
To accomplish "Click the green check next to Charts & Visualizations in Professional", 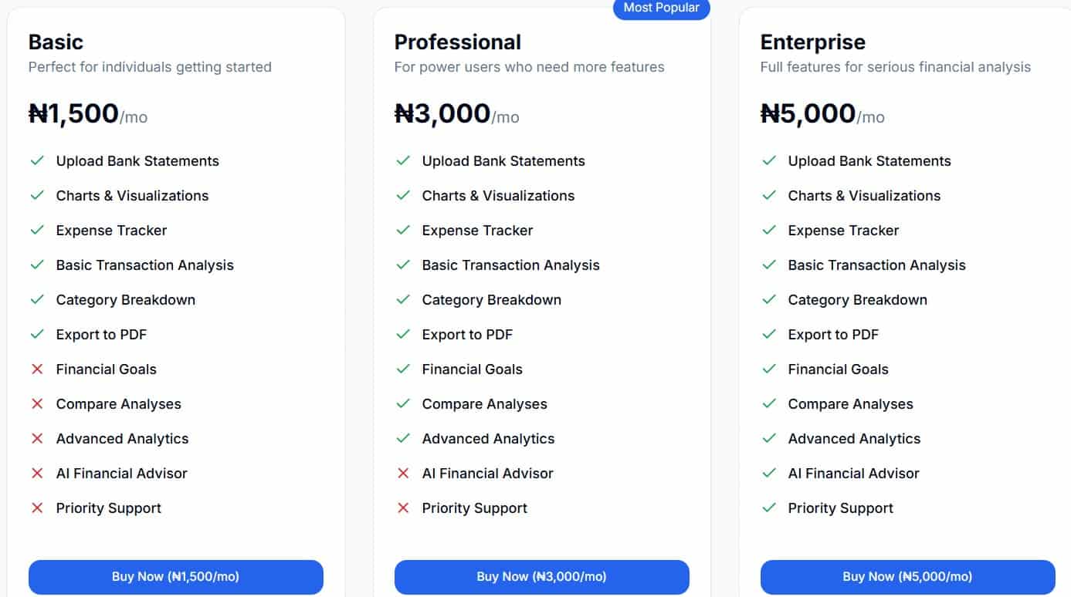I will 403,195.
